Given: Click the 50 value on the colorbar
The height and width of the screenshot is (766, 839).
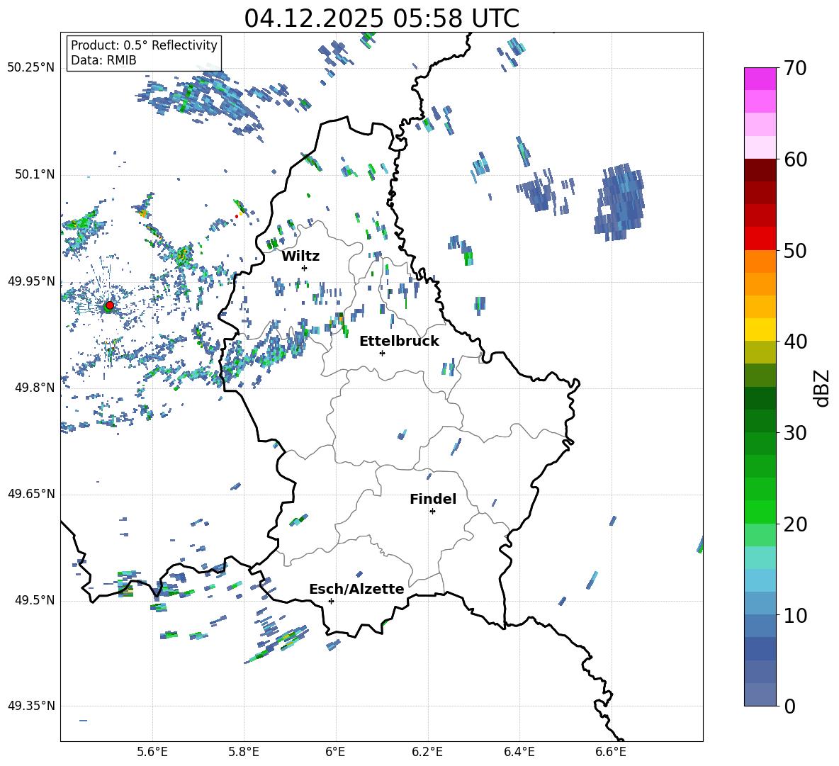Looking at the screenshot, I should 795,250.
